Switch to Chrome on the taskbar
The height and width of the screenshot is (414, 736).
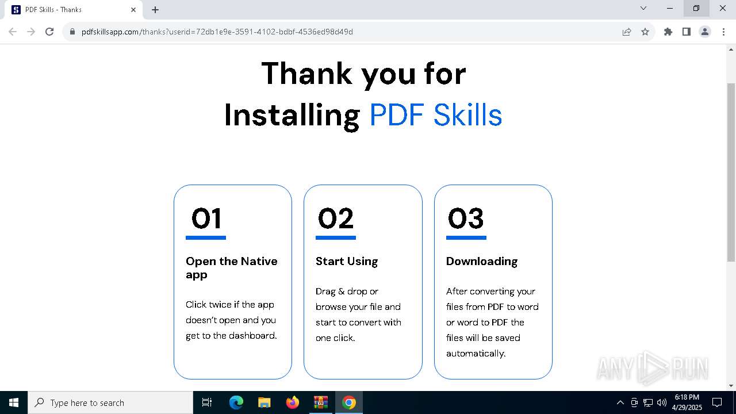[349, 402]
